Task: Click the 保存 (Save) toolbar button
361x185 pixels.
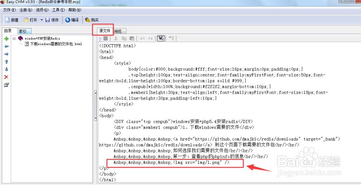Action: click(x=52, y=20)
